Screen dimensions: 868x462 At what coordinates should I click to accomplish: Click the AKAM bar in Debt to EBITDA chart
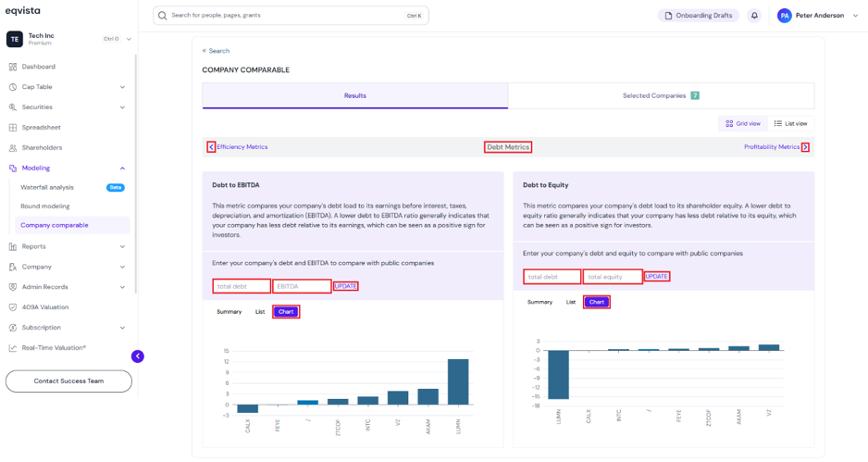tap(428, 396)
